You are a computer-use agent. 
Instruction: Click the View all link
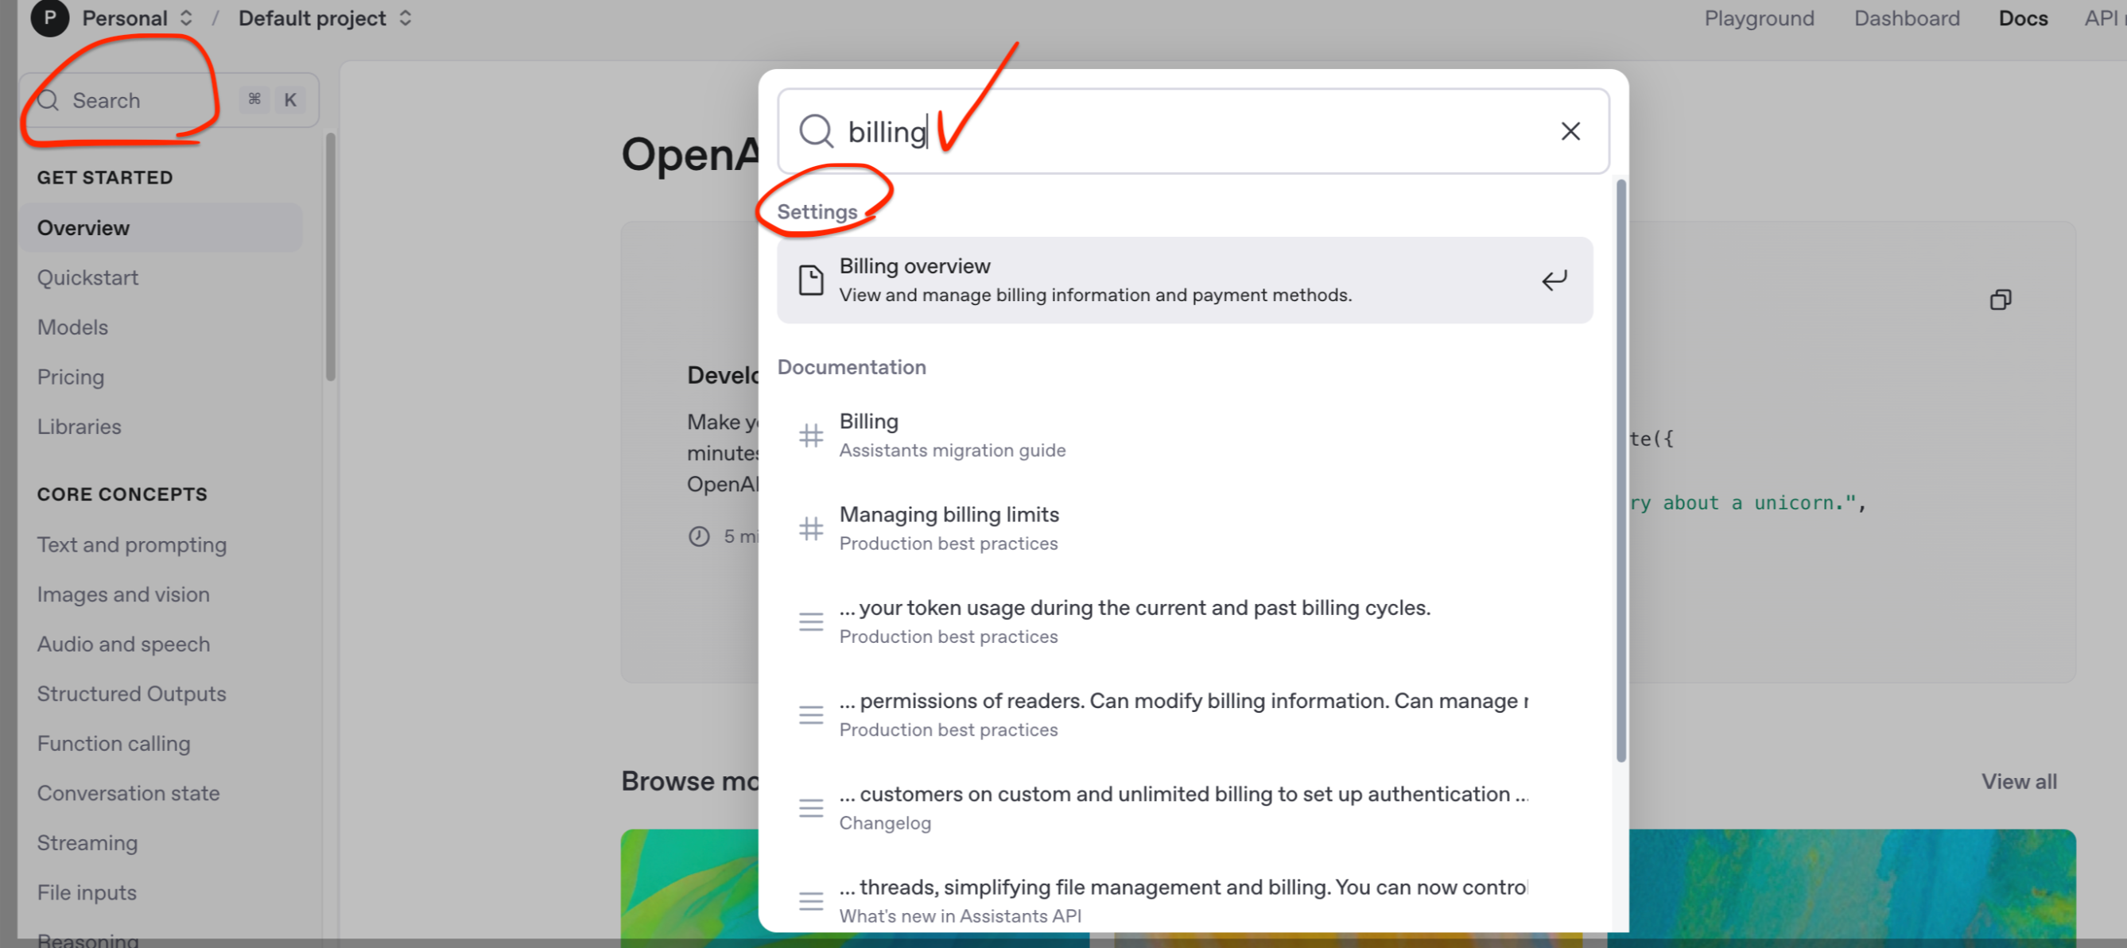2018,780
